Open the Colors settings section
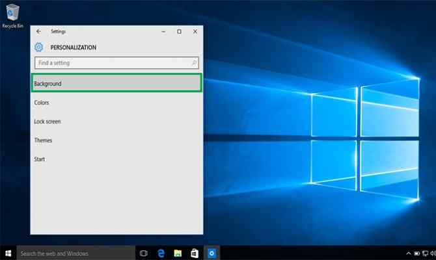The image size is (436, 260). tap(42, 103)
